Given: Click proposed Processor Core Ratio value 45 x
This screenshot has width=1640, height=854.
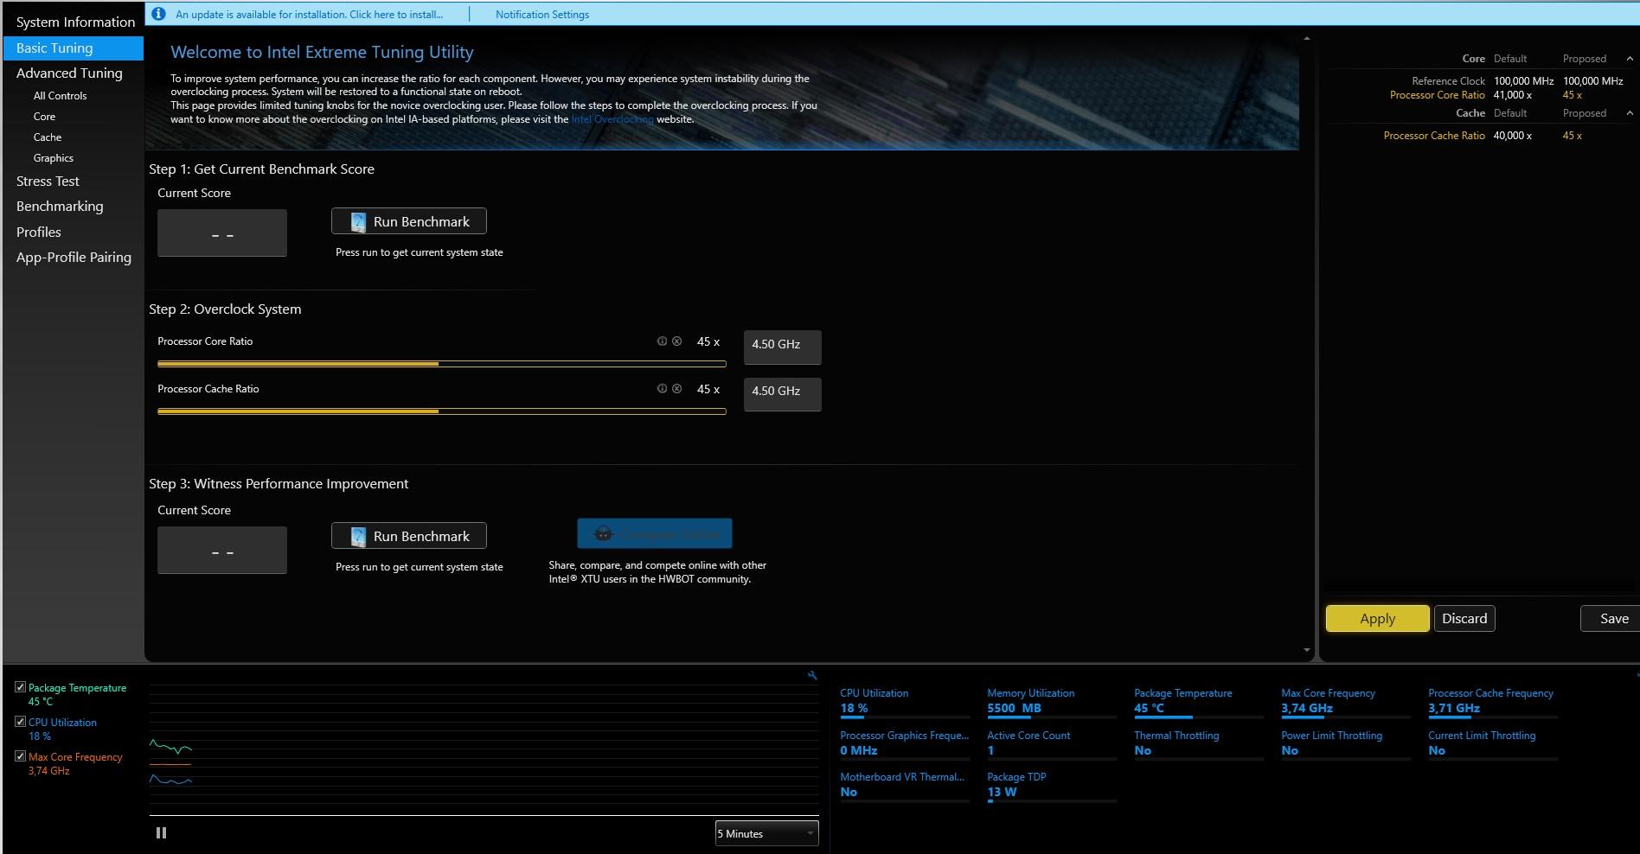Looking at the screenshot, I should 1573,95.
